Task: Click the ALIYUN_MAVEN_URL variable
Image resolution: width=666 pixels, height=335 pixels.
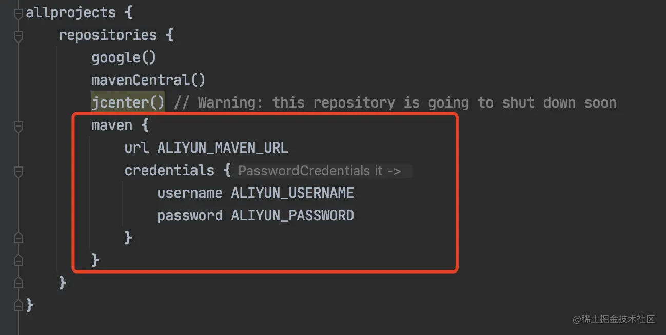Action: [x=223, y=148]
